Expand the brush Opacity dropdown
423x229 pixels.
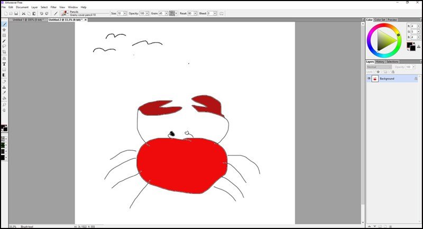coord(148,13)
